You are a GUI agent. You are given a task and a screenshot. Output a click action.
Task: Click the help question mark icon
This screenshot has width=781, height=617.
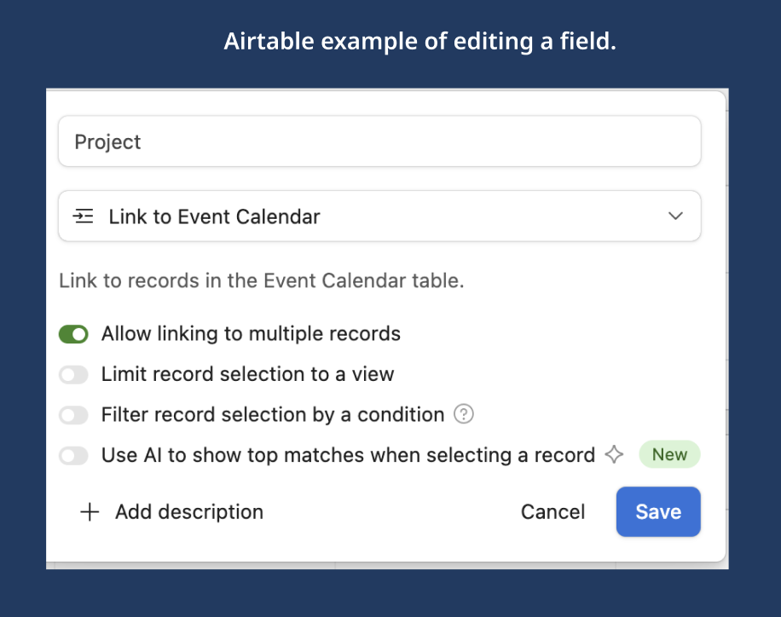[464, 415]
